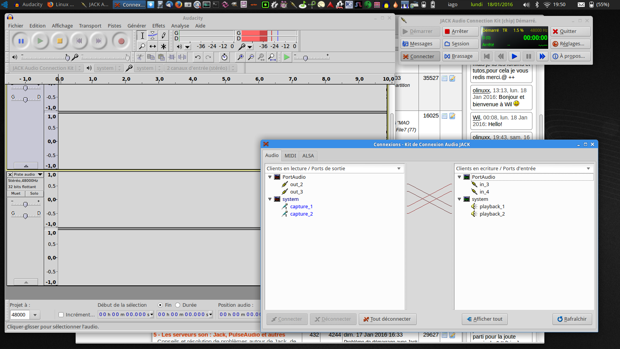Viewport: 620px width, 349px height.
Task: Open the Edition menu
Action: point(38,26)
